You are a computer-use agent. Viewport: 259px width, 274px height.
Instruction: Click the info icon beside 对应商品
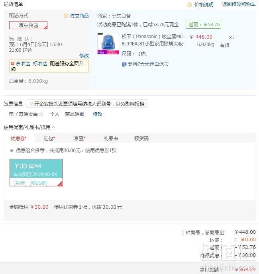(x=66, y=16)
